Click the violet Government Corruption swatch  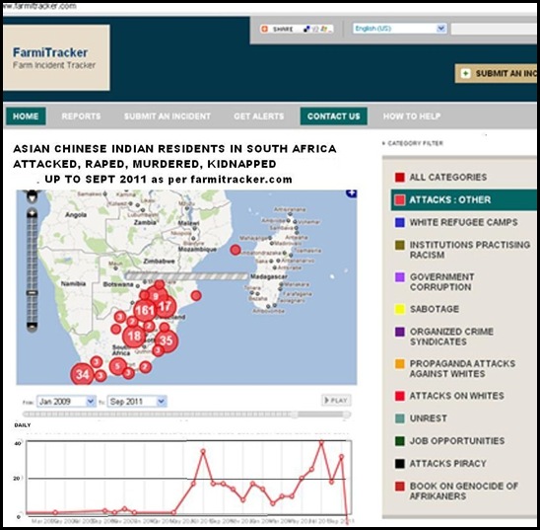point(400,277)
